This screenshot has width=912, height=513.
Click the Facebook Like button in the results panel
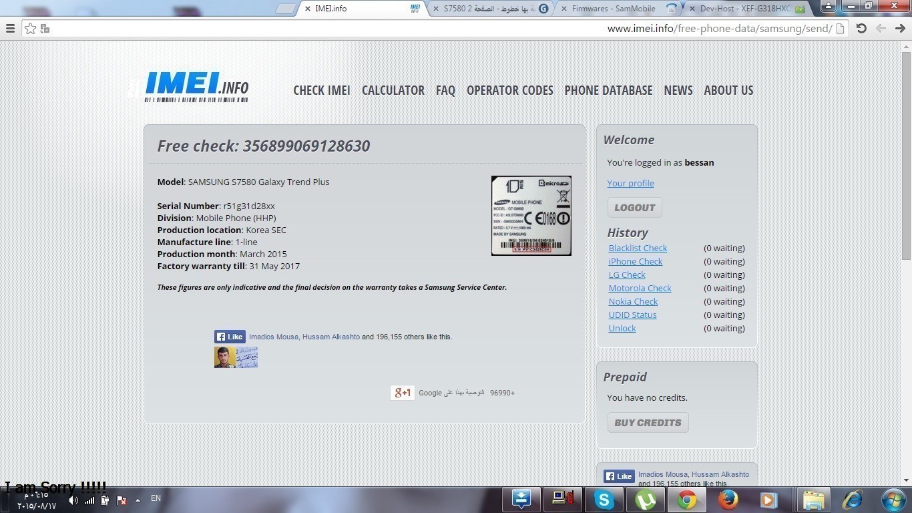(x=230, y=337)
